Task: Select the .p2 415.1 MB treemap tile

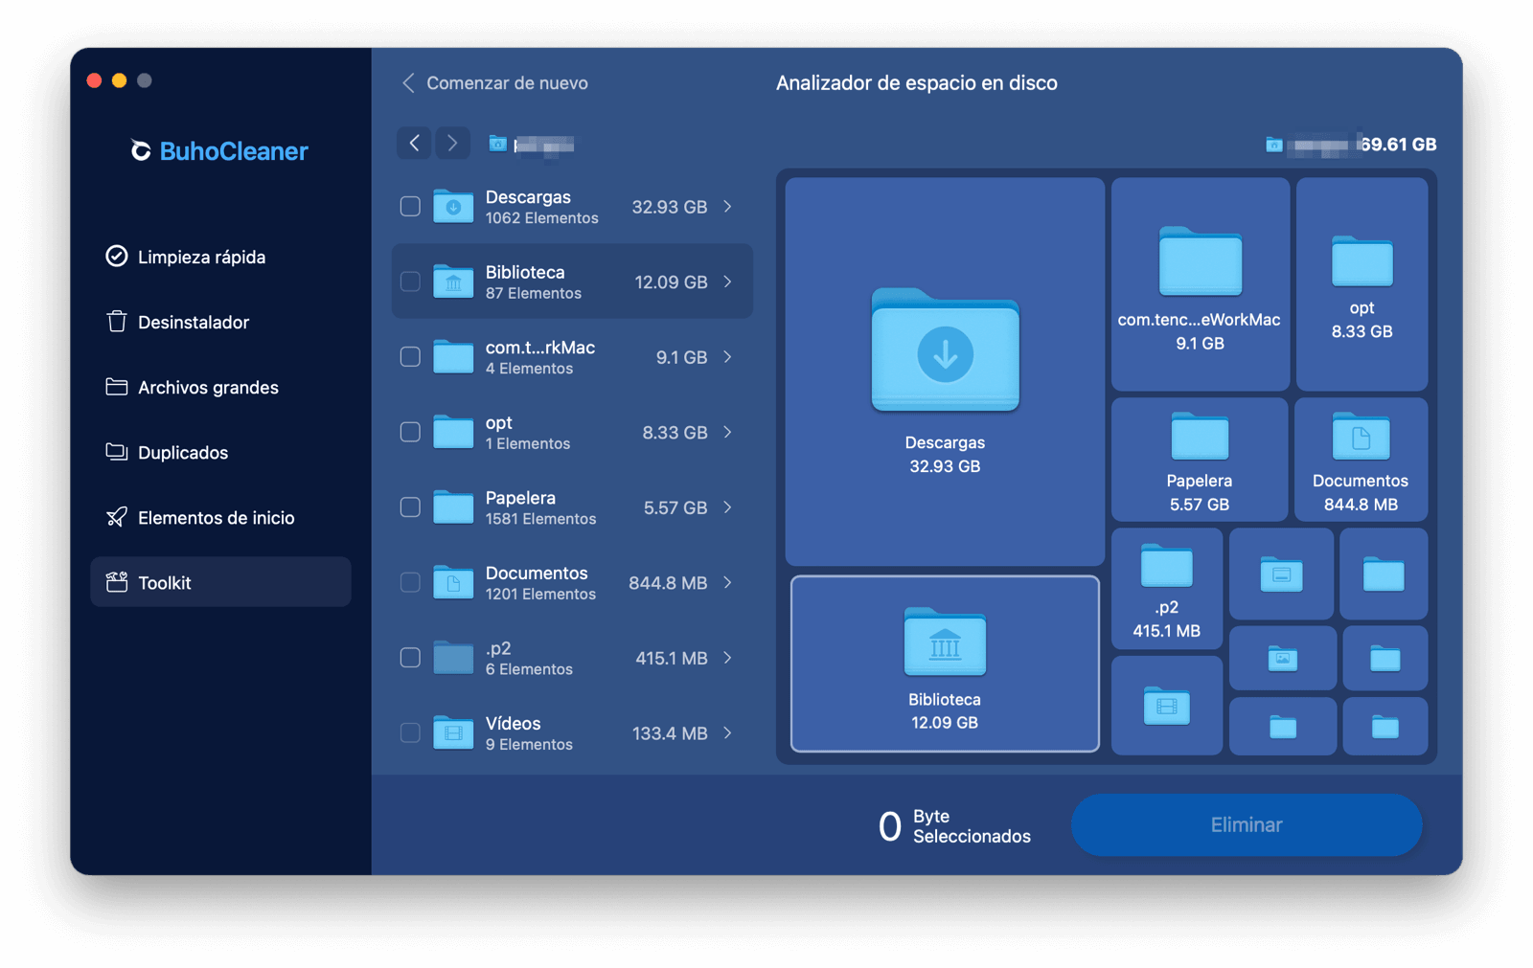Action: 1166,588
